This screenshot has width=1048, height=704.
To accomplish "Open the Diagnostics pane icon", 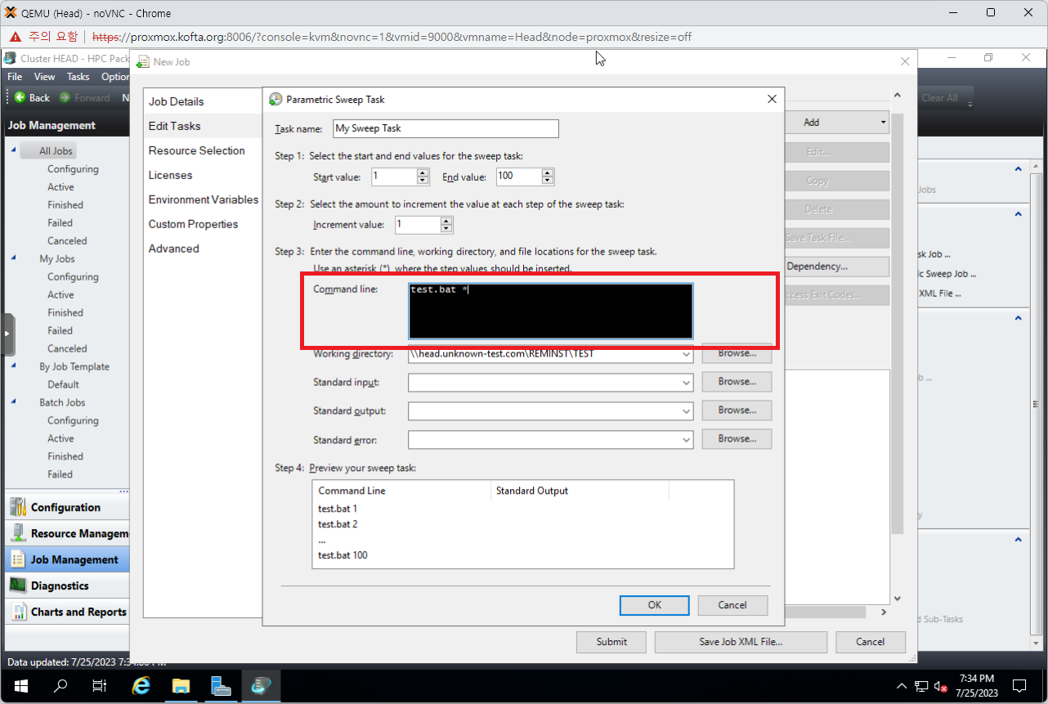I will [x=17, y=586].
